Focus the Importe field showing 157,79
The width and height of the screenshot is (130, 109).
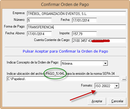(x=84, y=34)
